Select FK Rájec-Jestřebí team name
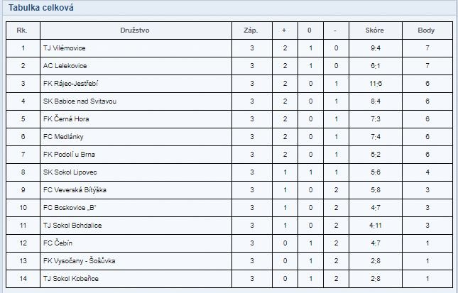 click(71, 84)
